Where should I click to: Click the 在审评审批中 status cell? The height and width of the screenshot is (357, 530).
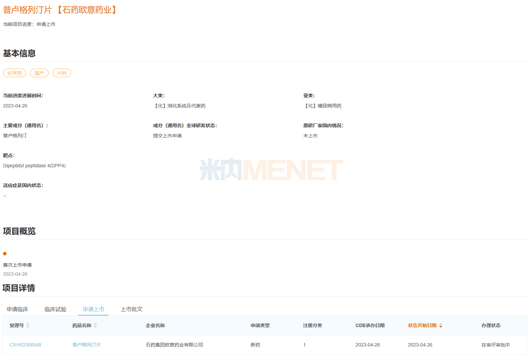pos(496,345)
